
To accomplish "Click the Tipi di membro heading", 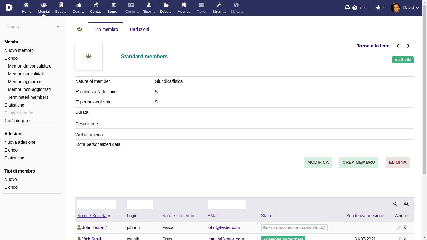I will [20, 171].
